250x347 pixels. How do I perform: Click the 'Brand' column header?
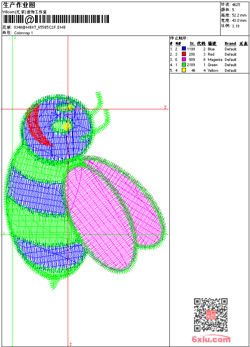[x=230, y=44]
